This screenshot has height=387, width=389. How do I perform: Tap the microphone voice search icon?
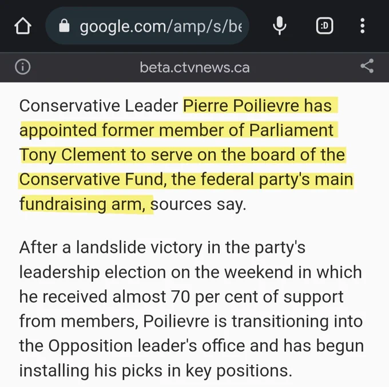(x=280, y=26)
